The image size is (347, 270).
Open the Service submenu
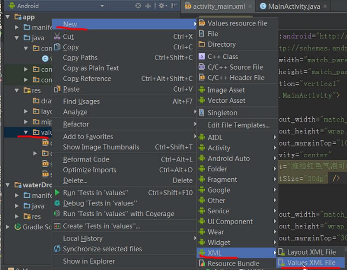[237, 211]
